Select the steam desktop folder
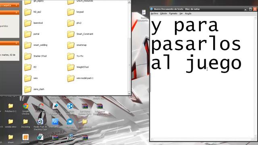Image resolution: width=258 pixels, height=145 pixels. pos(11,139)
